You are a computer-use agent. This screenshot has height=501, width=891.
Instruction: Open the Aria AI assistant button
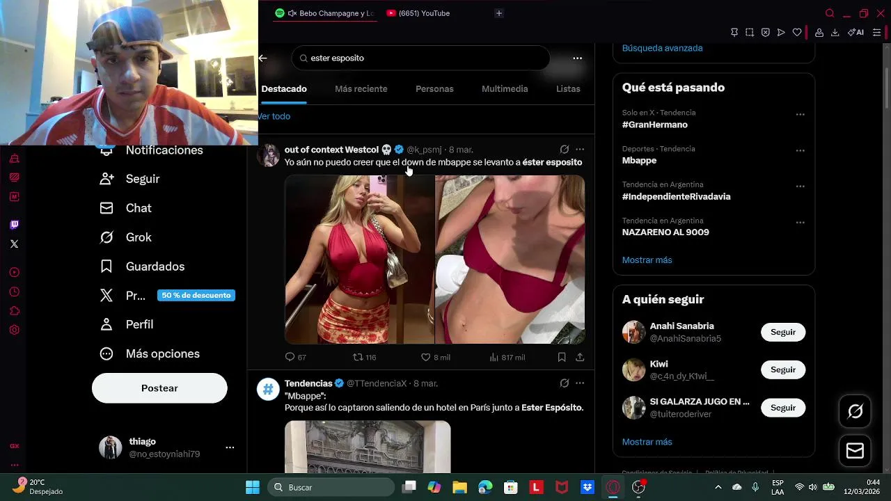[855, 32]
